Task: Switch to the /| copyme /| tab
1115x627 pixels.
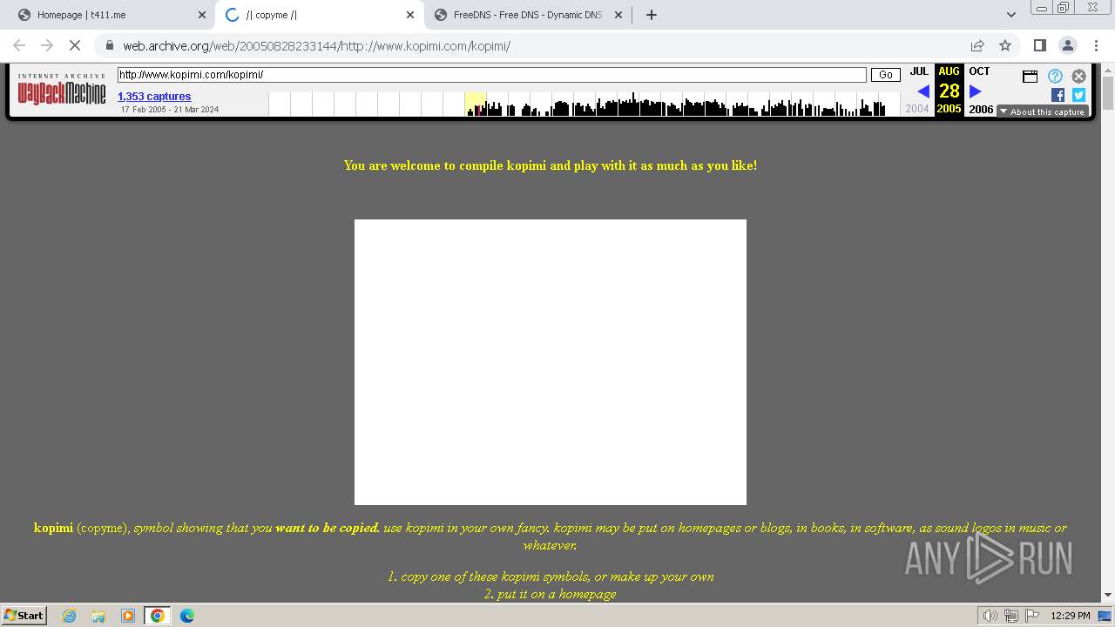Action: (320, 15)
